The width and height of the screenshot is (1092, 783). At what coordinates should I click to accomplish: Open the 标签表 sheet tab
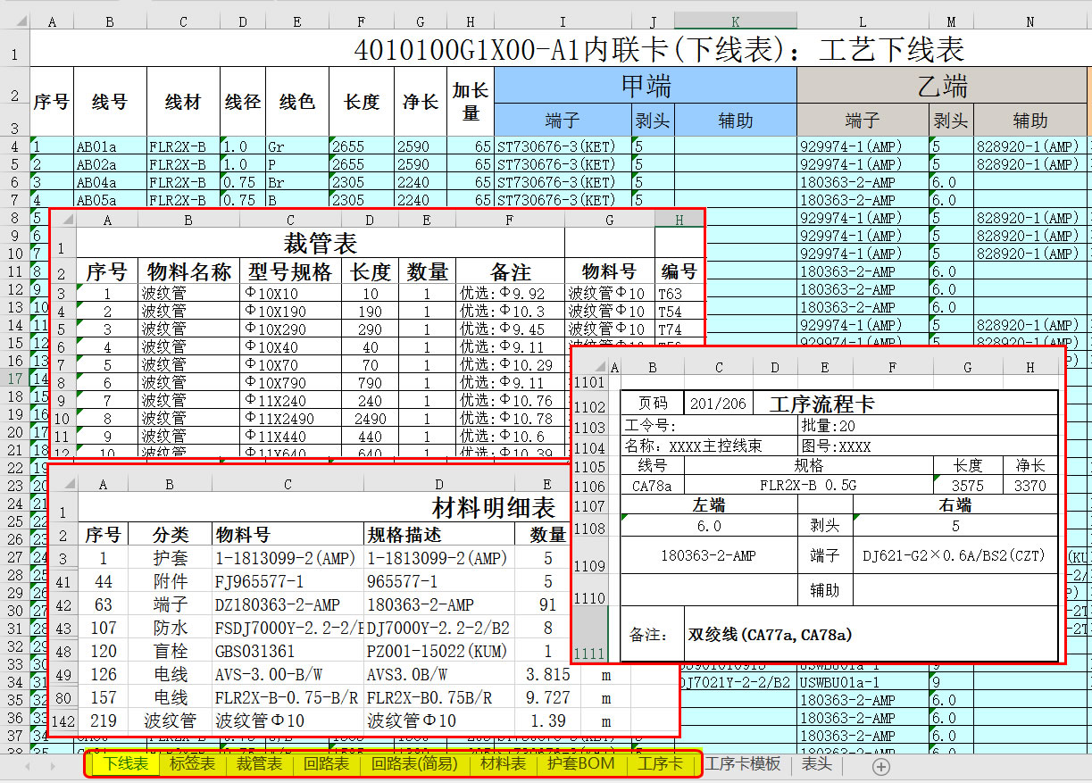point(192,764)
